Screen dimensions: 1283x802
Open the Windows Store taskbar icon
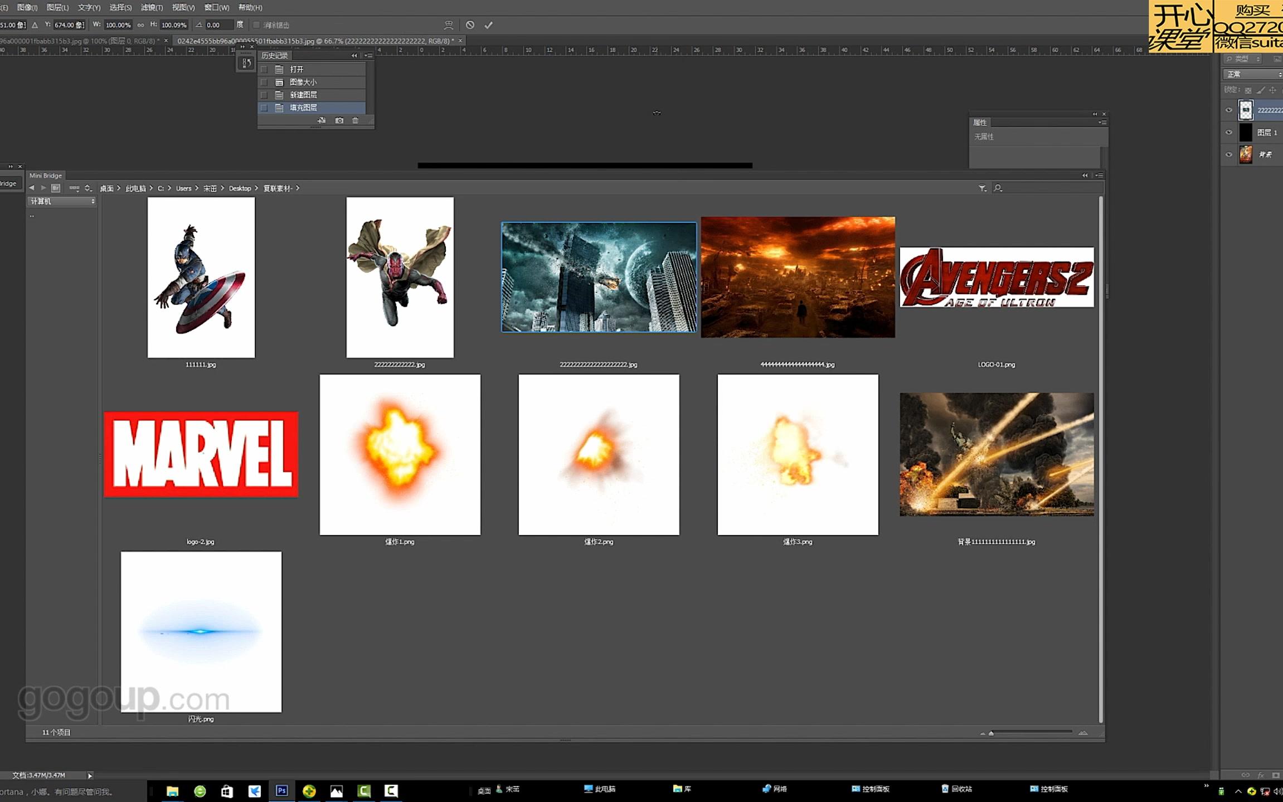(x=227, y=791)
